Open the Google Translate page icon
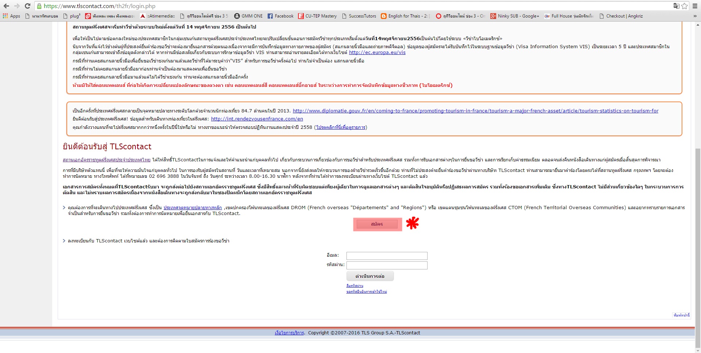The width and height of the screenshot is (701, 353). [x=677, y=6]
